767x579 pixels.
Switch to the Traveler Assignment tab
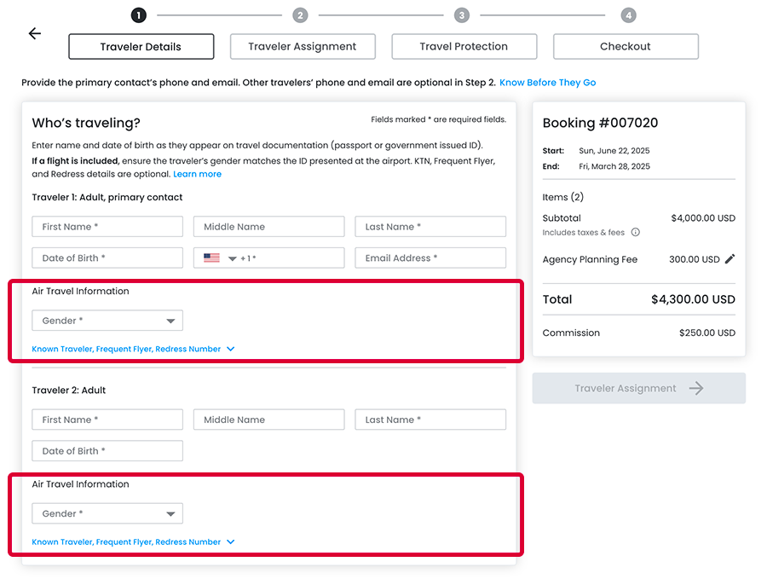[303, 47]
